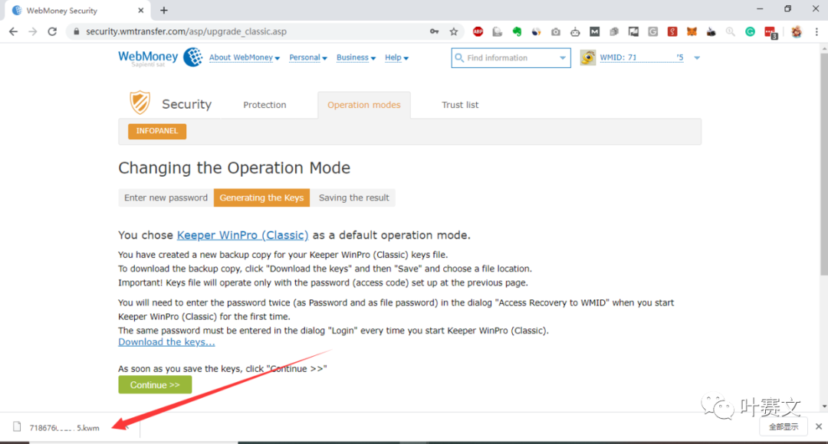This screenshot has width=828, height=444.
Task: Click the Find information search field
Action: [x=511, y=58]
